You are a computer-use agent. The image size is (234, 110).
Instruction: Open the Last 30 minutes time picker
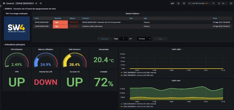tap(199, 3)
